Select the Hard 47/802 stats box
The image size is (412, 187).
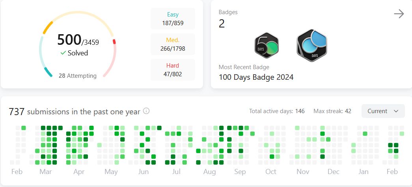pyautogui.click(x=173, y=70)
